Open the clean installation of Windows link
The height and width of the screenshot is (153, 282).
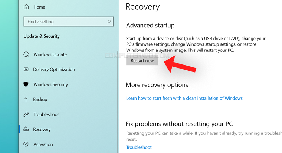point(184,98)
